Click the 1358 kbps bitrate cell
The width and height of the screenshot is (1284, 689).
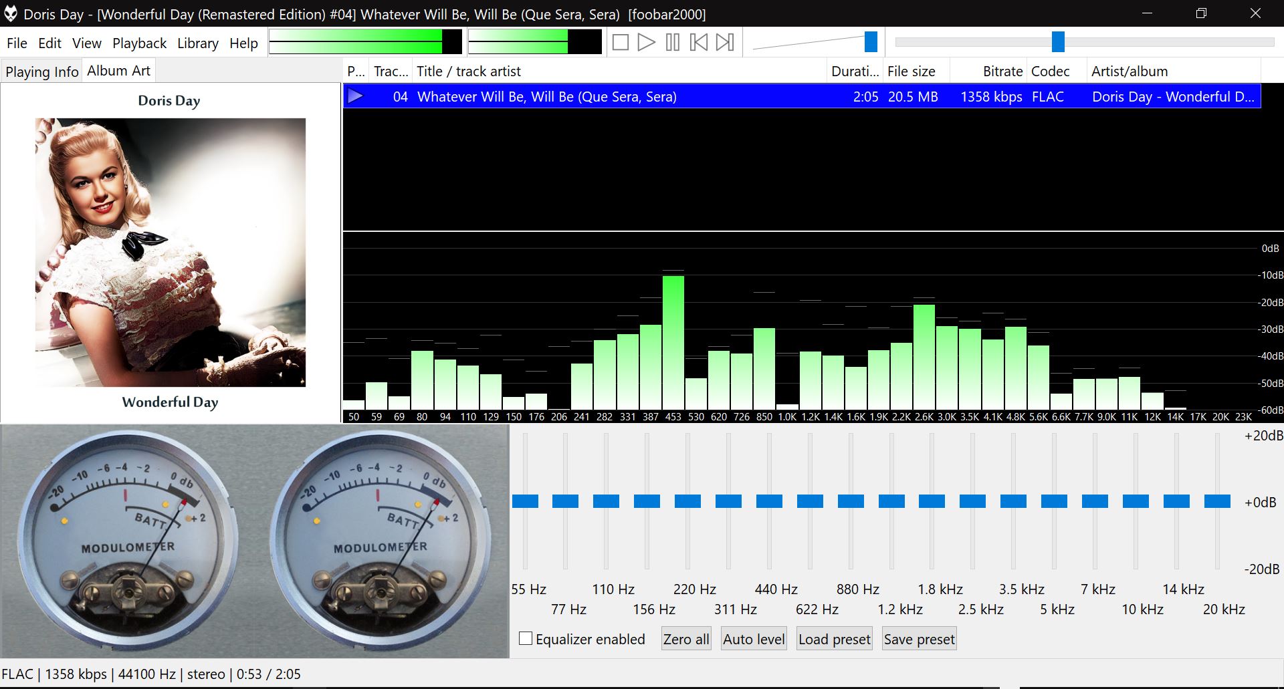991,96
